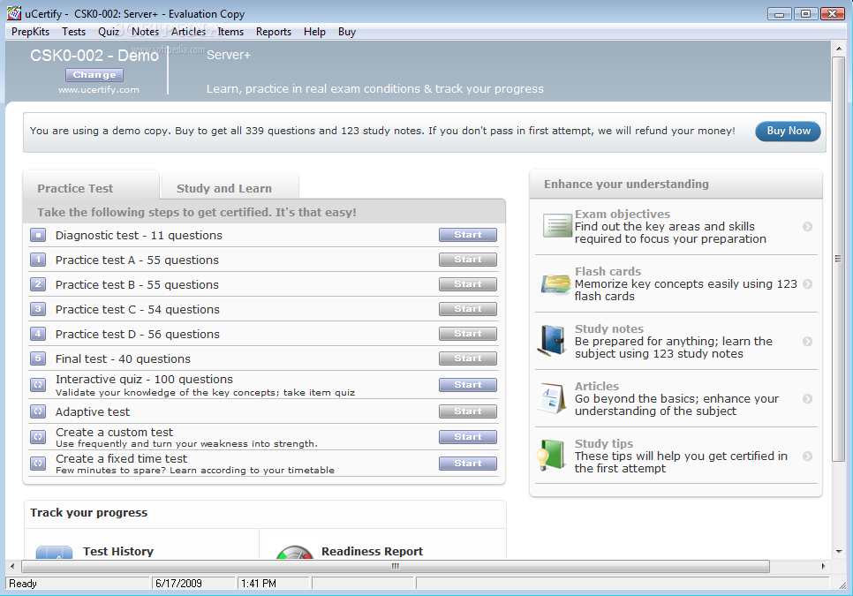The image size is (853, 596).
Task: Start Create a custom test
Action: (468, 437)
